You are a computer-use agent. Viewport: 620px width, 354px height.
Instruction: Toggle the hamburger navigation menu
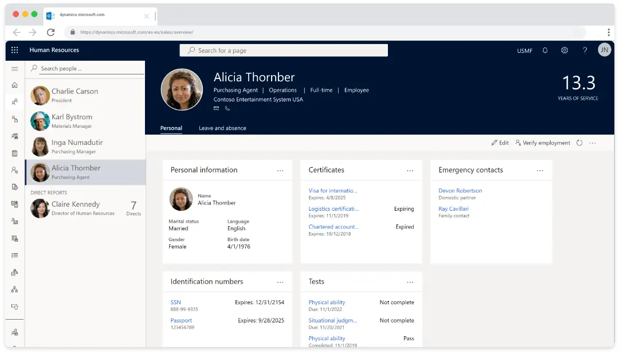point(15,69)
